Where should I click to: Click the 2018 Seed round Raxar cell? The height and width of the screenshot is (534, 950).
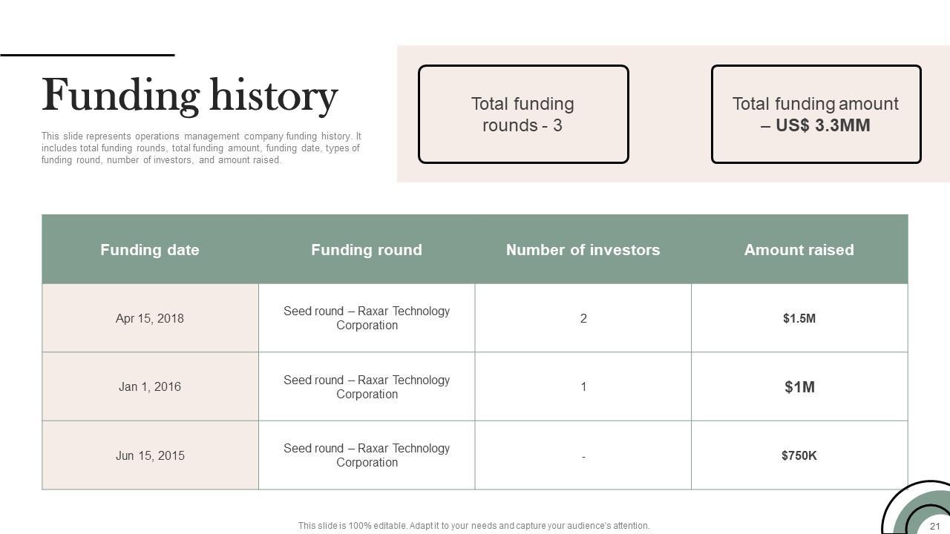point(367,318)
